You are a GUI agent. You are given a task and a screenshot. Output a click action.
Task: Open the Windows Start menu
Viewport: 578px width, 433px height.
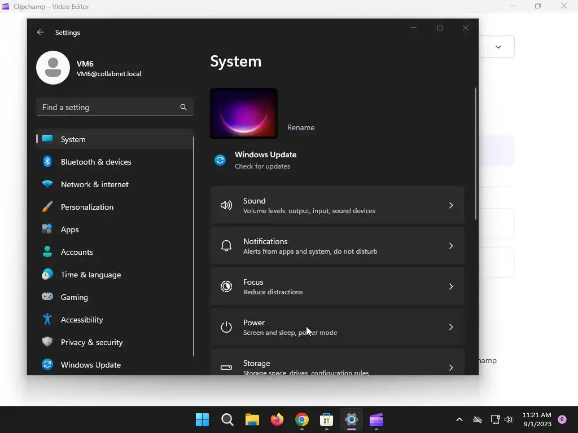[202, 419]
